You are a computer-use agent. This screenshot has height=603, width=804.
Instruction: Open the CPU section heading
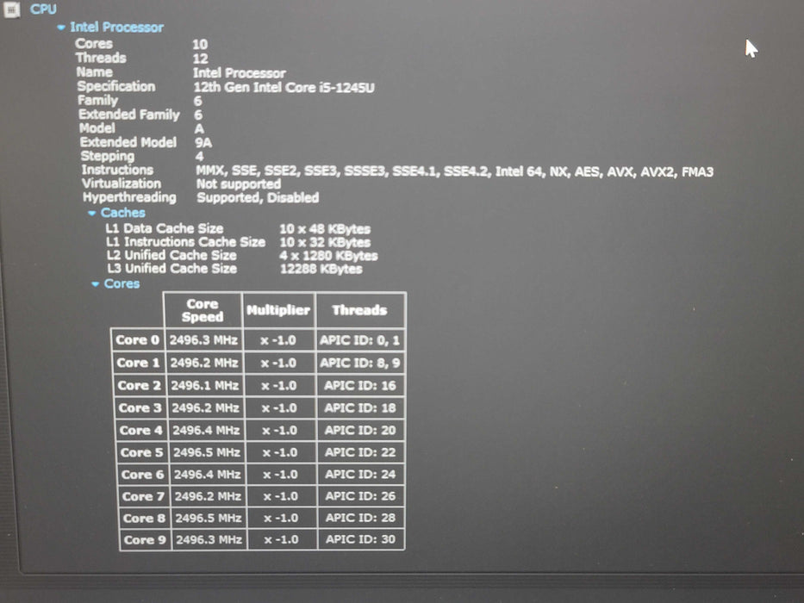click(x=43, y=9)
